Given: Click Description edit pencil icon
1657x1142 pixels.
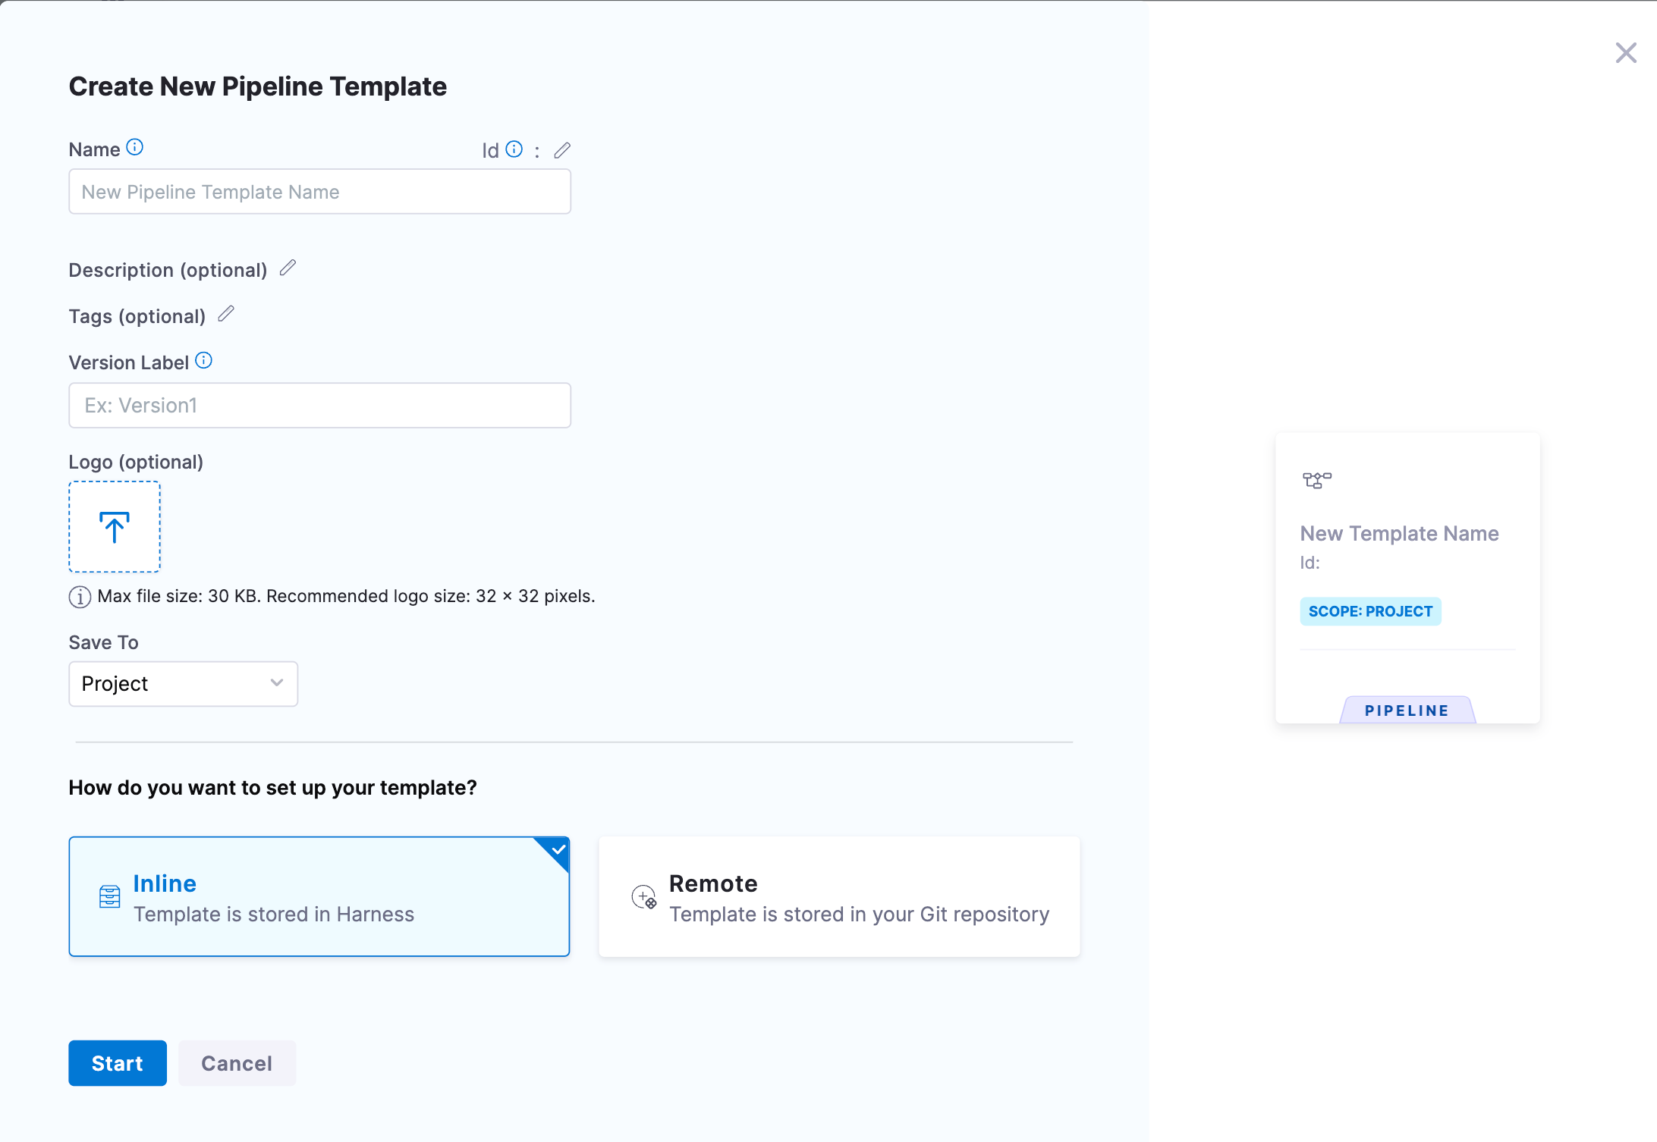Looking at the screenshot, I should (288, 268).
